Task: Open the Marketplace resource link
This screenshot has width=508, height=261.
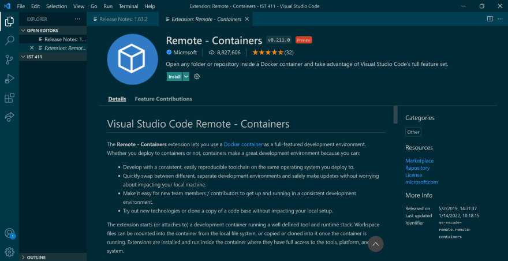Action: [419, 161]
